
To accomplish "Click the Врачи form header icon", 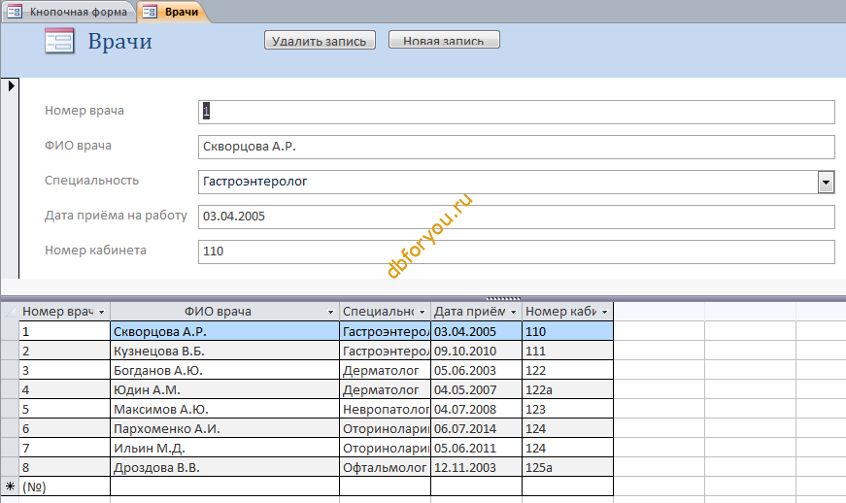I will 59,41.
